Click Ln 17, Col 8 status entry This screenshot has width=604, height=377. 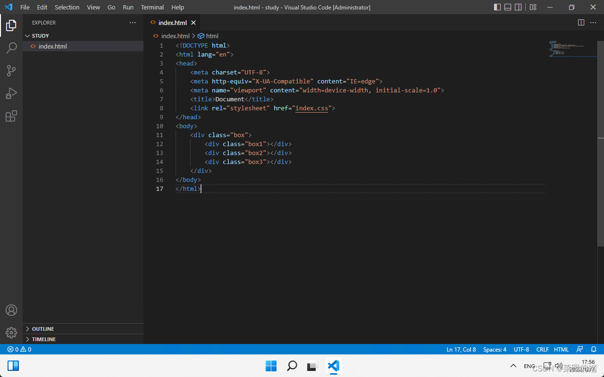(461, 349)
